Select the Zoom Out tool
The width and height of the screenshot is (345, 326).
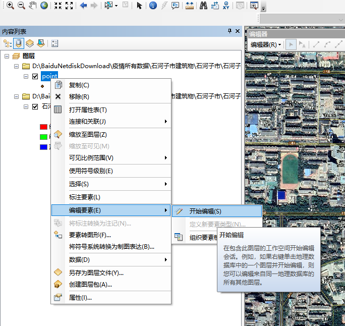[x=21, y=5]
